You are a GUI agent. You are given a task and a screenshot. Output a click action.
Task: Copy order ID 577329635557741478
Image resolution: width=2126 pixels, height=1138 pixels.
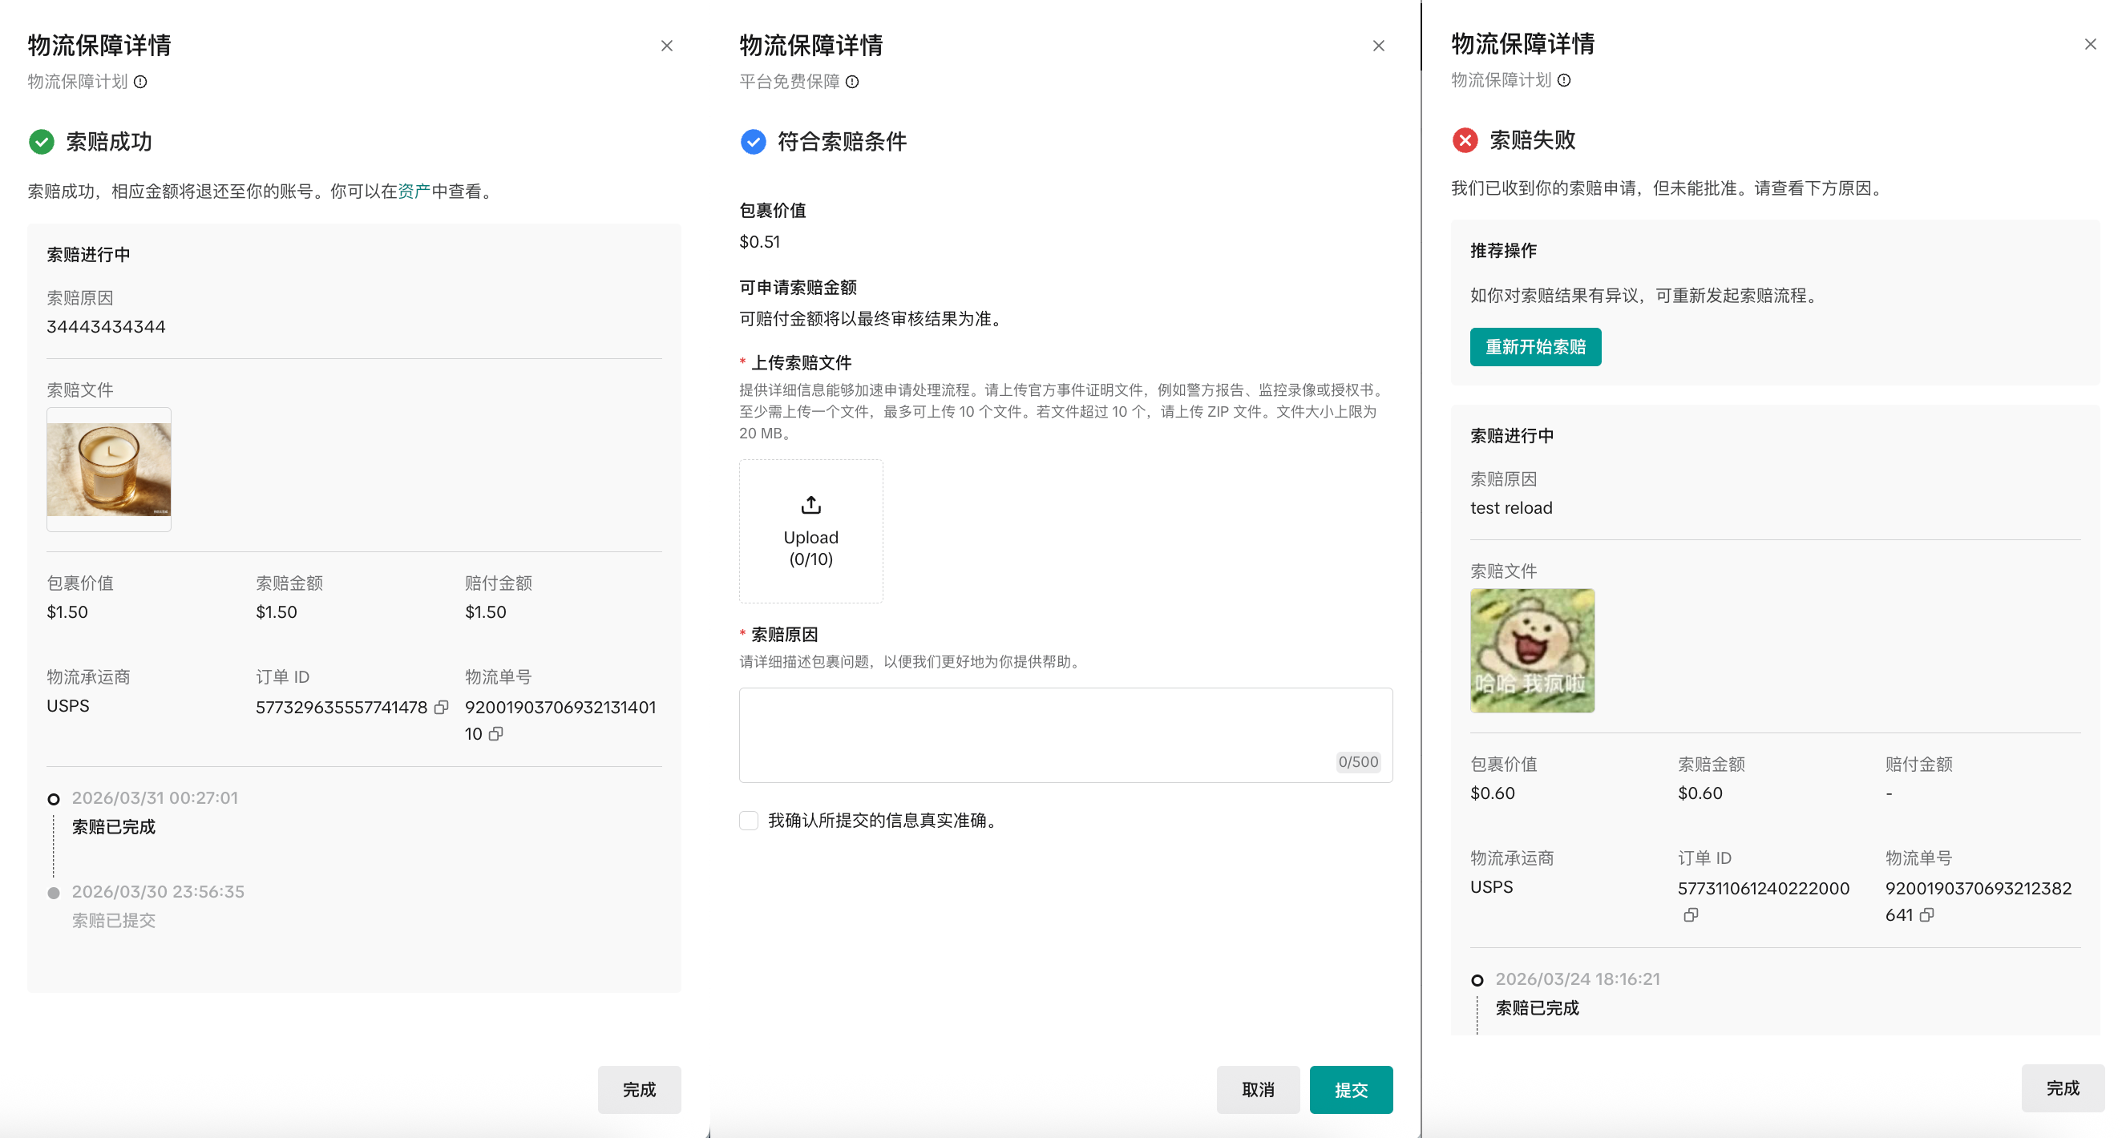tap(442, 707)
